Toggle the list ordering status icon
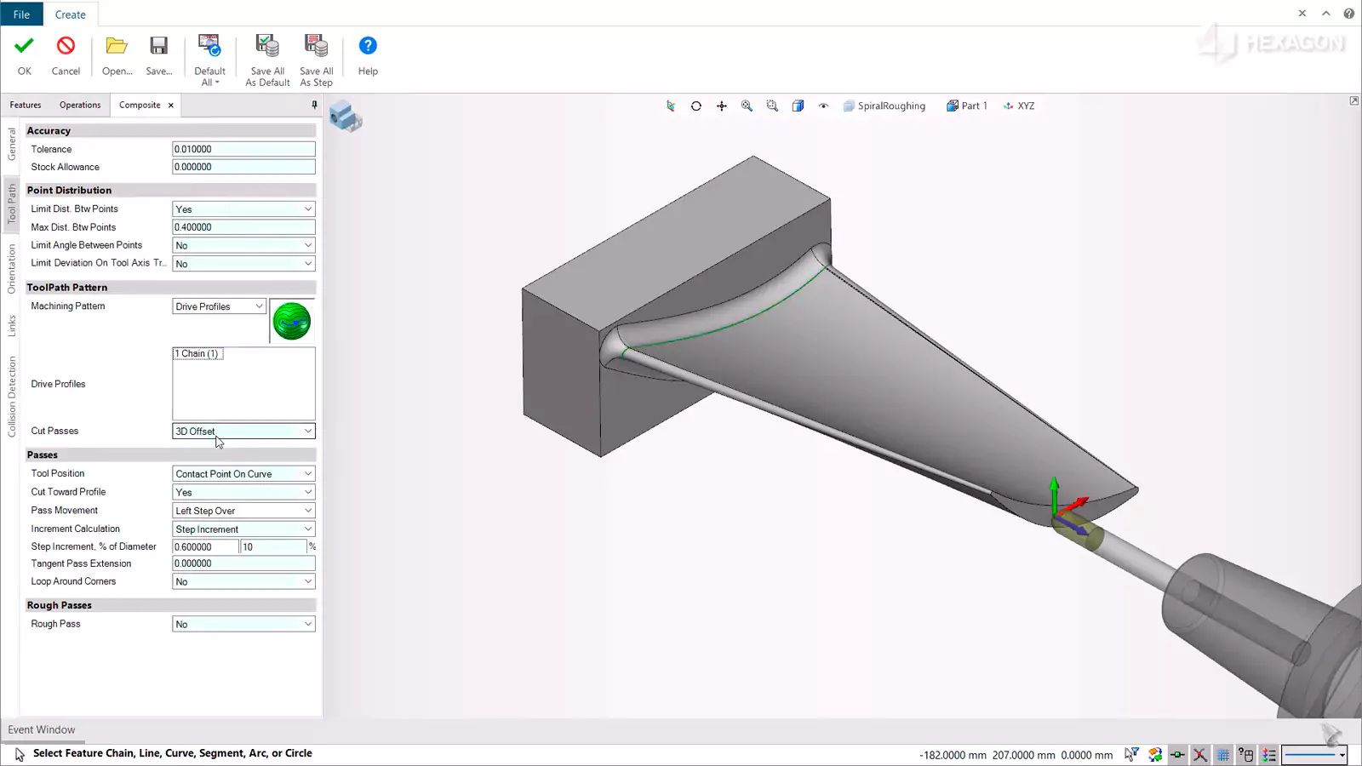The width and height of the screenshot is (1362, 766). click(x=1269, y=755)
